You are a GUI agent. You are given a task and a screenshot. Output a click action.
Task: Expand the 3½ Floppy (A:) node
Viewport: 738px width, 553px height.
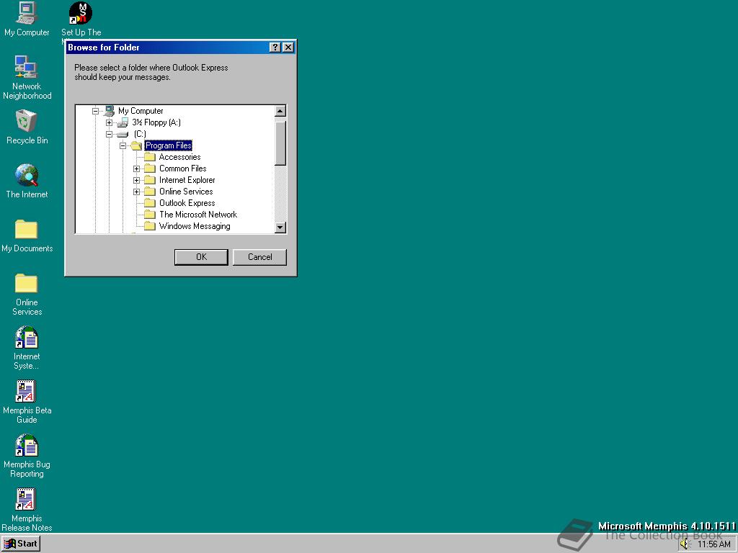coord(110,122)
